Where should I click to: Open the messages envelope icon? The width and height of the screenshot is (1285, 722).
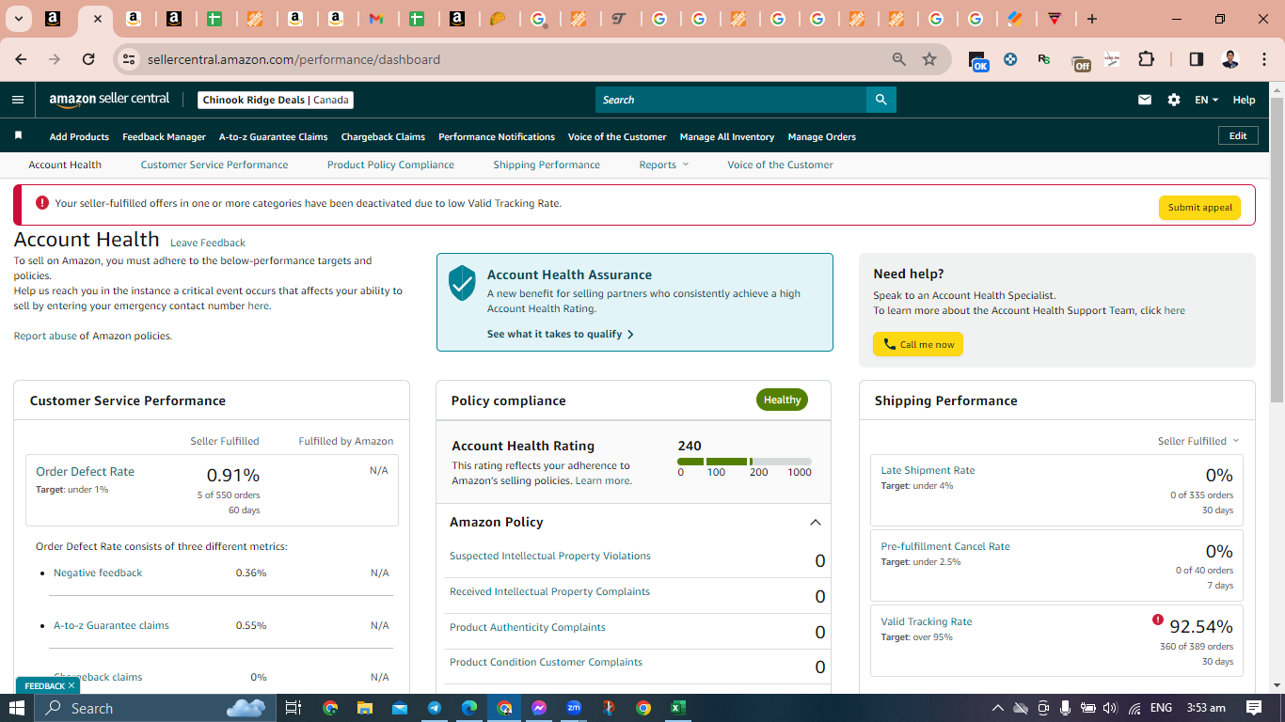(x=1145, y=100)
